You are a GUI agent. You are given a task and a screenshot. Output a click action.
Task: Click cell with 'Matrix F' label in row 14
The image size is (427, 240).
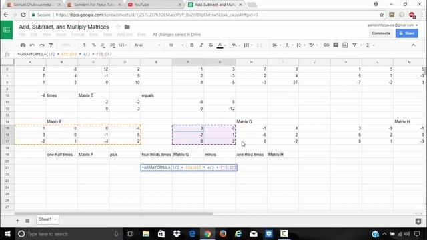62,121
